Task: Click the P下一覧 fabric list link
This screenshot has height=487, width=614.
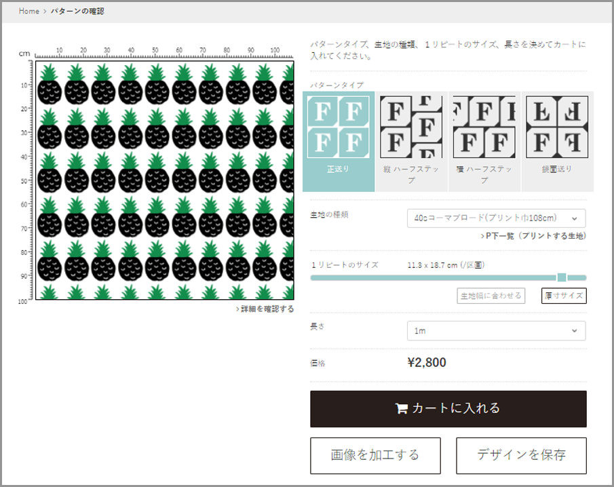Action: click(533, 235)
